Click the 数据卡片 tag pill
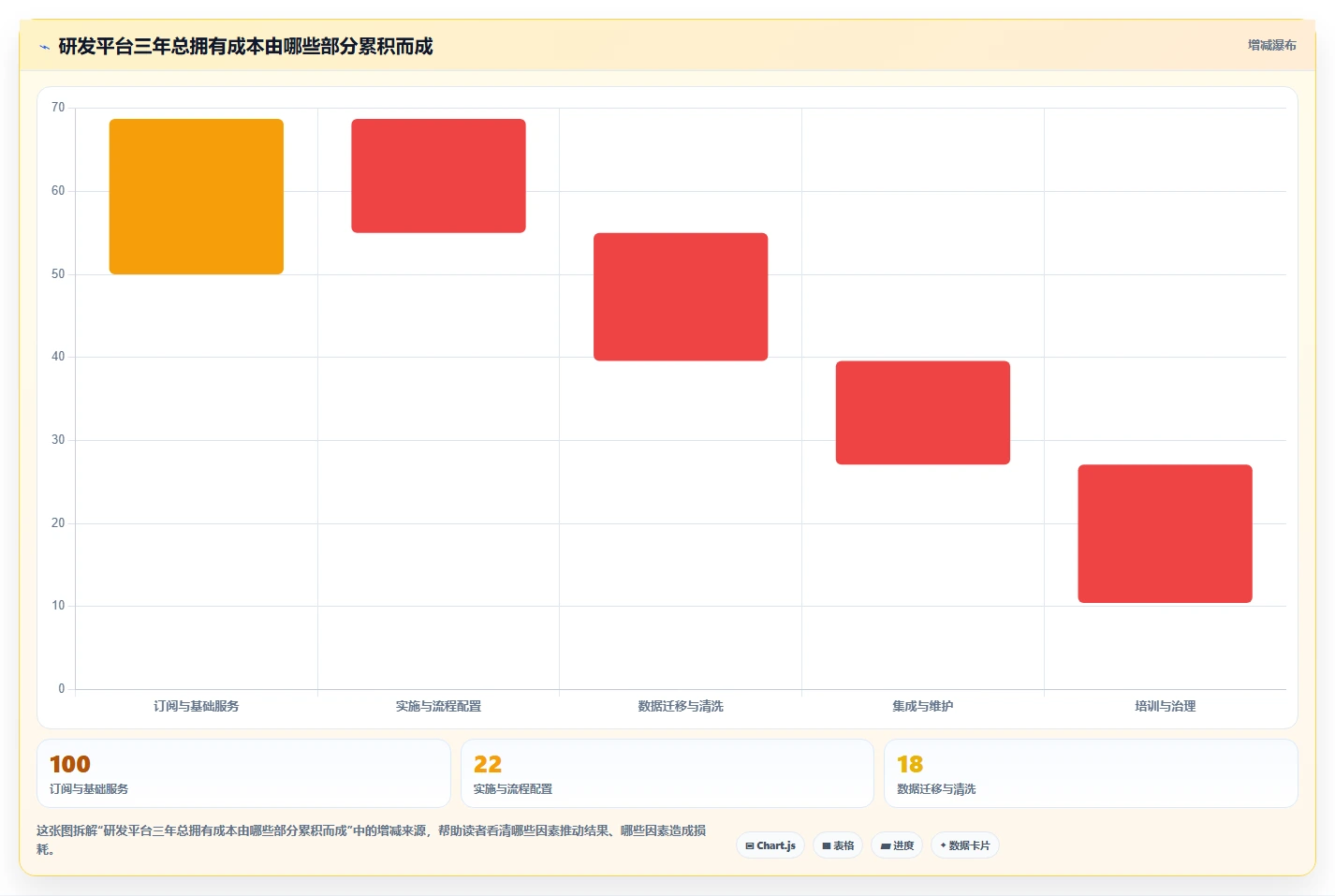This screenshot has width=1335, height=896. click(965, 845)
